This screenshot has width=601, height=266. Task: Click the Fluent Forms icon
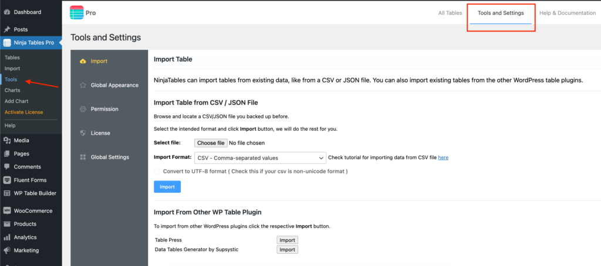7,180
